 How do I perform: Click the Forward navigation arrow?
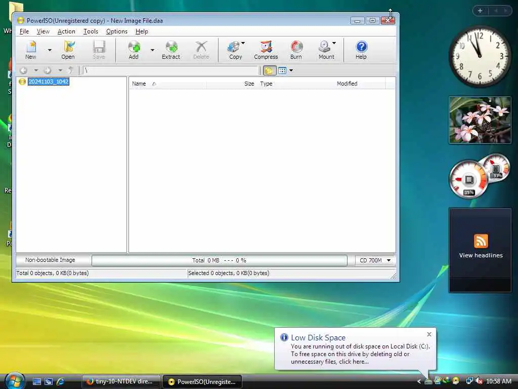[48, 70]
